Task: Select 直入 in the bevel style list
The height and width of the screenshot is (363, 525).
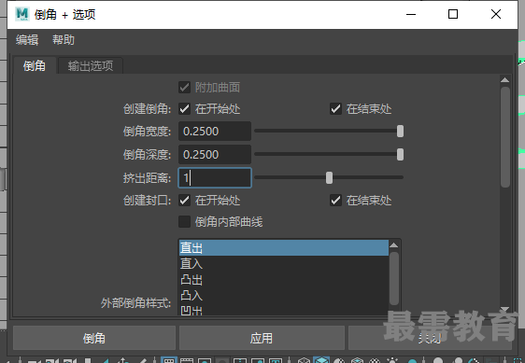Action: point(284,264)
